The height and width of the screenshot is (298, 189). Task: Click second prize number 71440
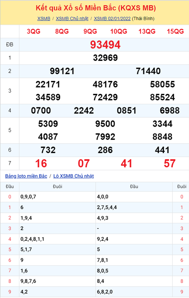coord(148,71)
